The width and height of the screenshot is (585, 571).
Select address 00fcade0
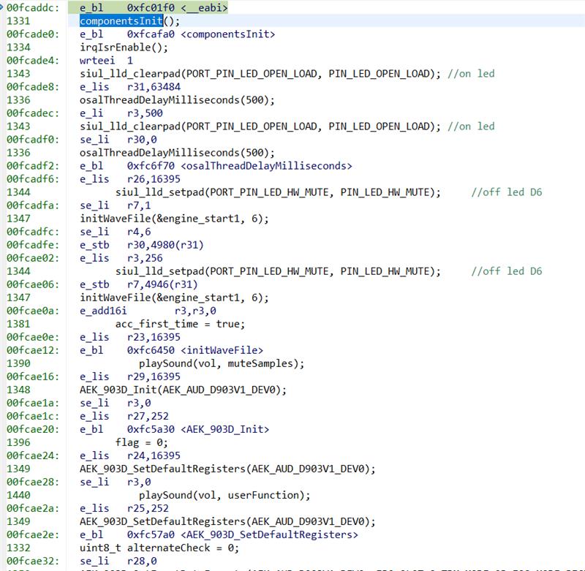(x=32, y=34)
